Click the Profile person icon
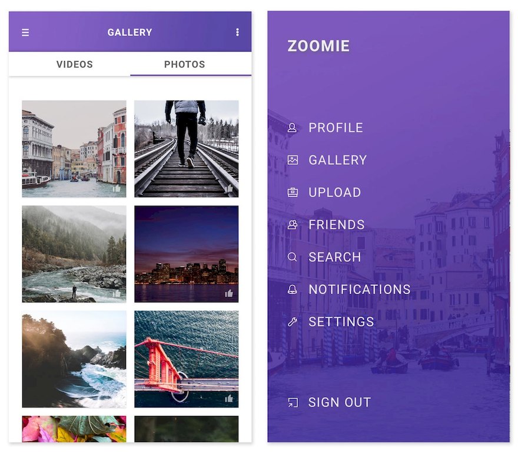The height and width of the screenshot is (453, 518). pyautogui.click(x=292, y=128)
